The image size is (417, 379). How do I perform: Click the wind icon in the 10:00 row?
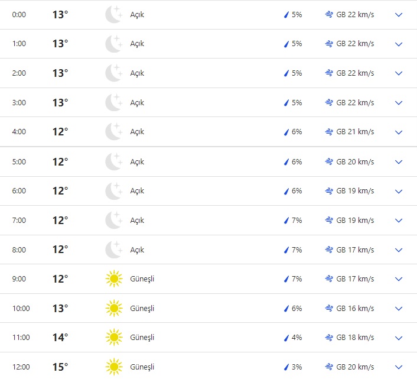click(329, 309)
